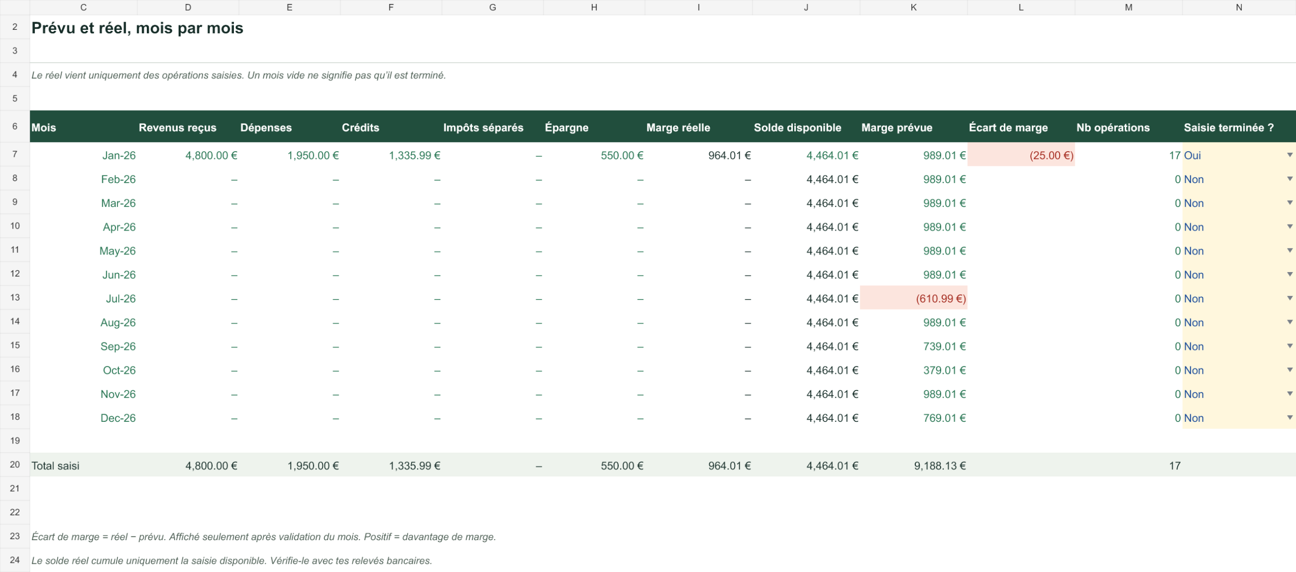Click the 'Solde disponible' header cell
The height and width of the screenshot is (572, 1296).
(x=806, y=127)
